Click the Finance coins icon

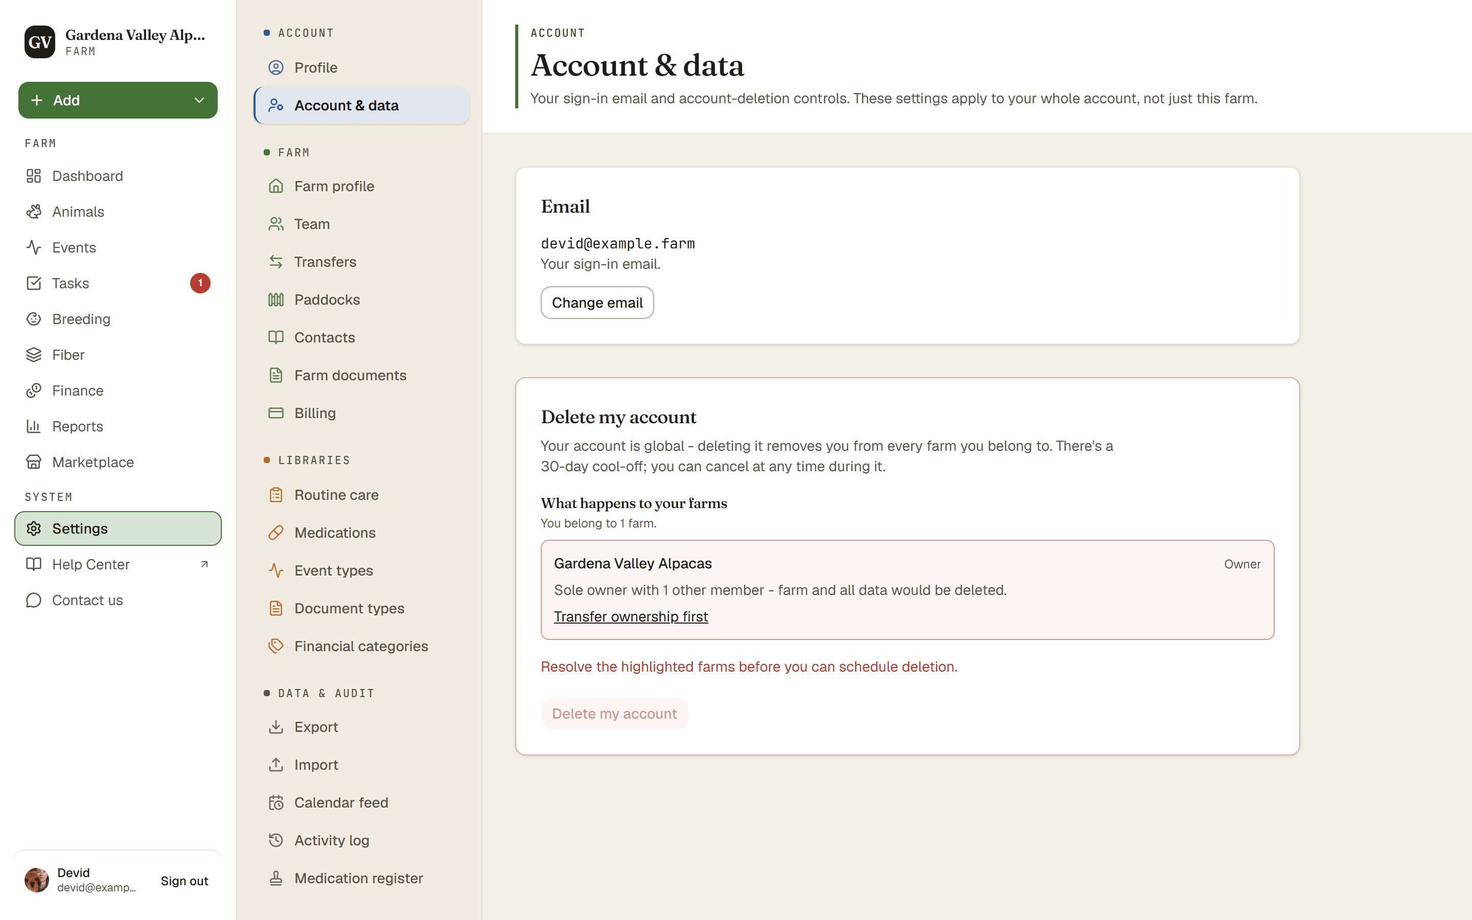pyautogui.click(x=33, y=390)
